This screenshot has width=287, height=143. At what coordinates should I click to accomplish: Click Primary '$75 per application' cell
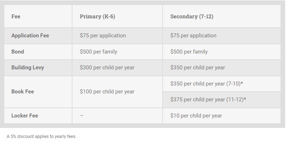tap(117, 36)
